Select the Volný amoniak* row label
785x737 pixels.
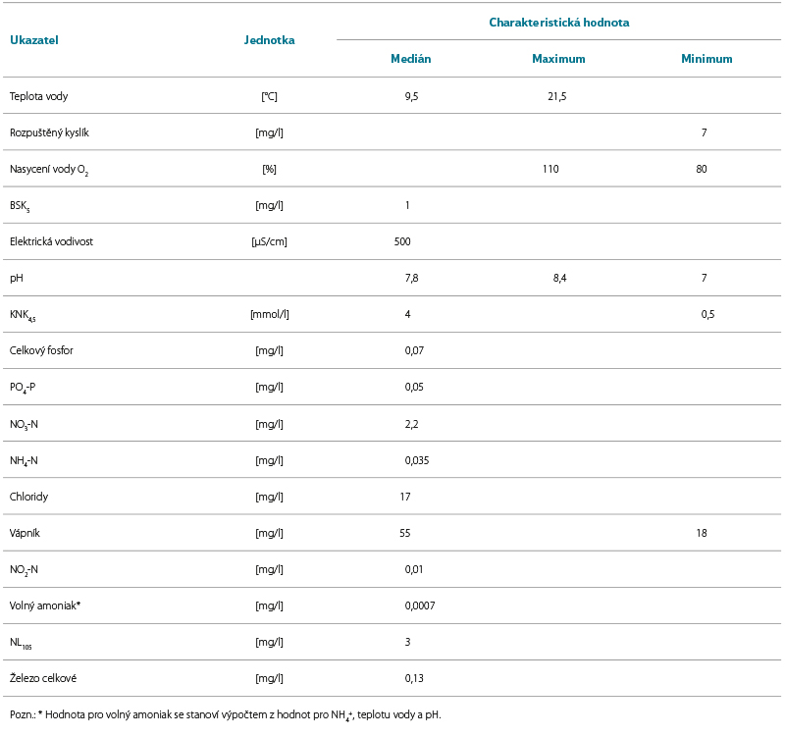tap(45, 605)
